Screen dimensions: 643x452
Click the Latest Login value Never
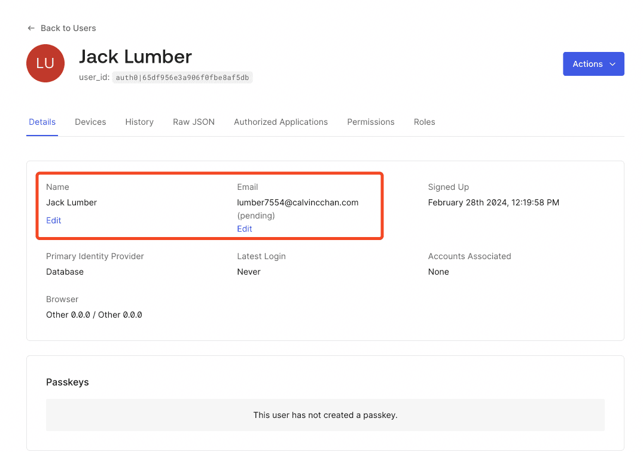coord(249,272)
